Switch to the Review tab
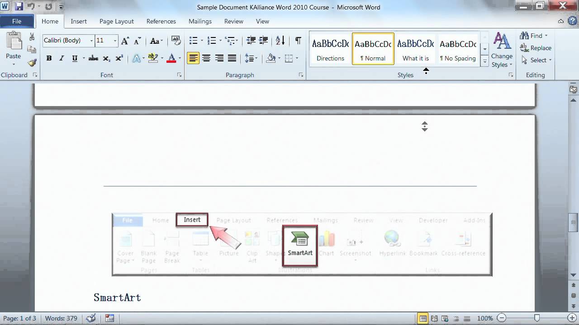The image size is (579, 325). (234, 21)
